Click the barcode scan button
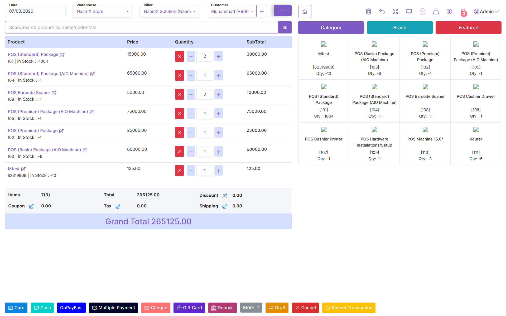The height and width of the screenshot is (316, 506). 285,27
